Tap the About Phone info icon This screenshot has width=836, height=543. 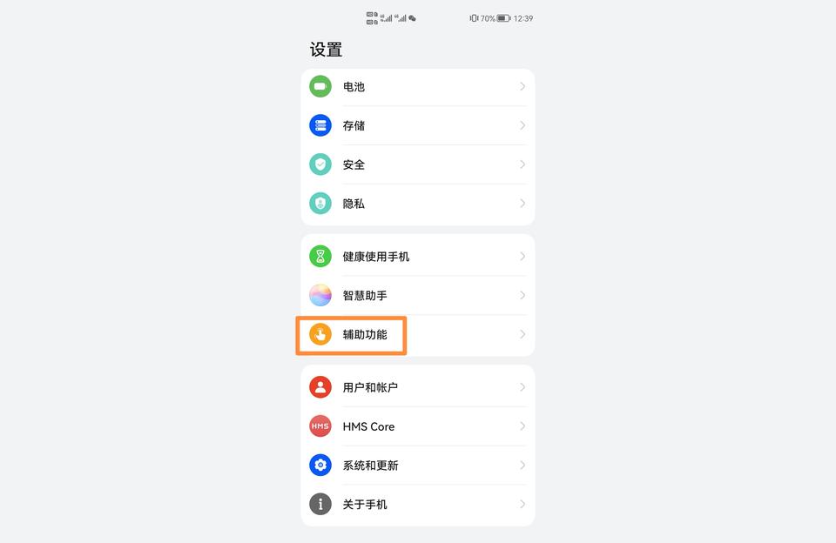(320, 504)
